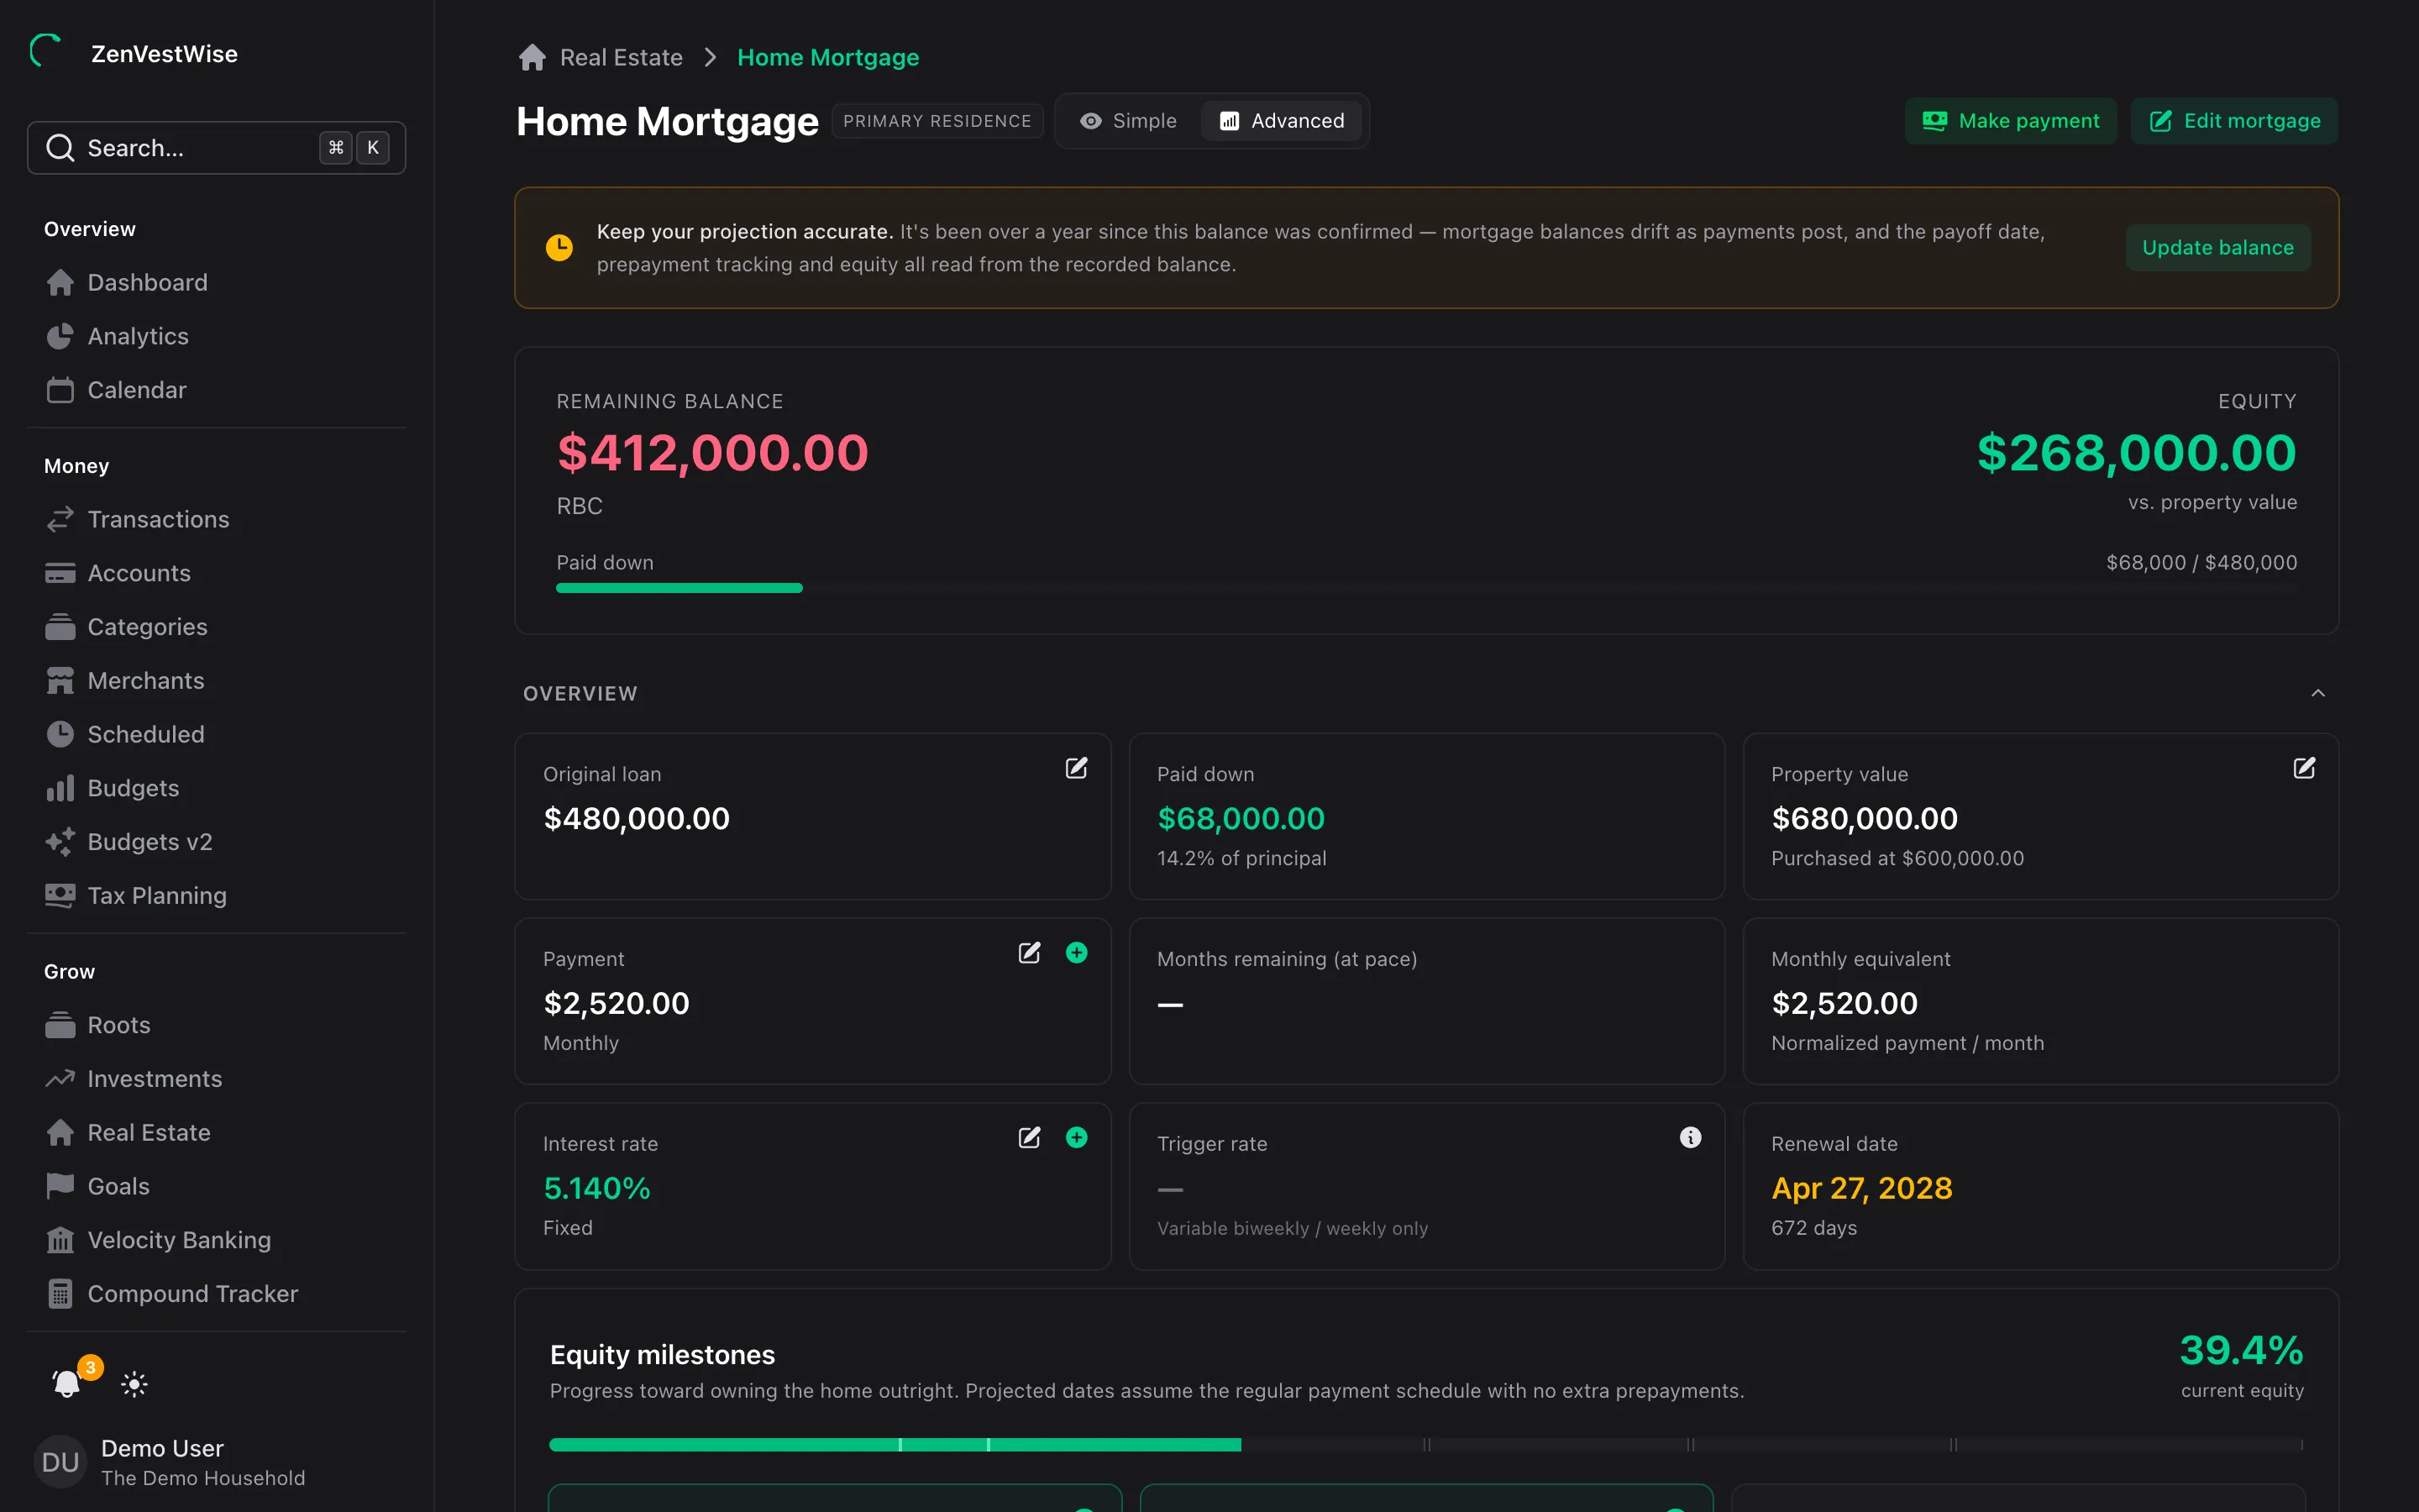The width and height of the screenshot is (2419, 1512).
Task: Click Home Mortgage breadcrumb link
Action: (827, 57)
